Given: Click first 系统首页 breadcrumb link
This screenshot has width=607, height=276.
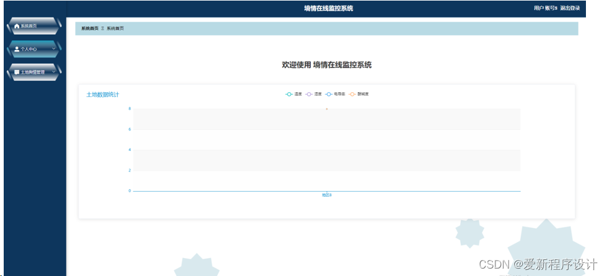Looking at the screenshot, I should point(90,28).
